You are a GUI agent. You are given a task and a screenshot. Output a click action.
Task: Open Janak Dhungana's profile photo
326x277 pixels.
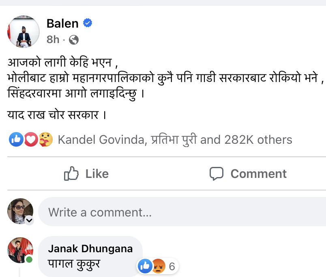coord(20,250)
